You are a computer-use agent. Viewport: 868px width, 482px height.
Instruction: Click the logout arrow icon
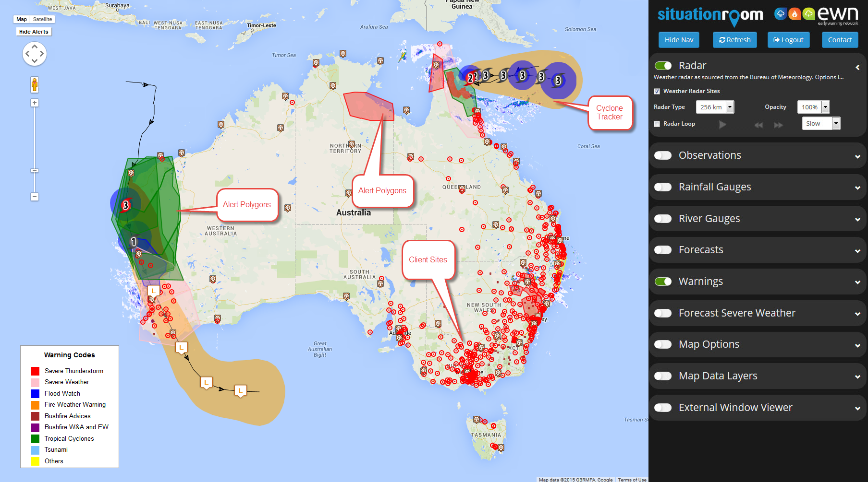(x=776, y=40)
